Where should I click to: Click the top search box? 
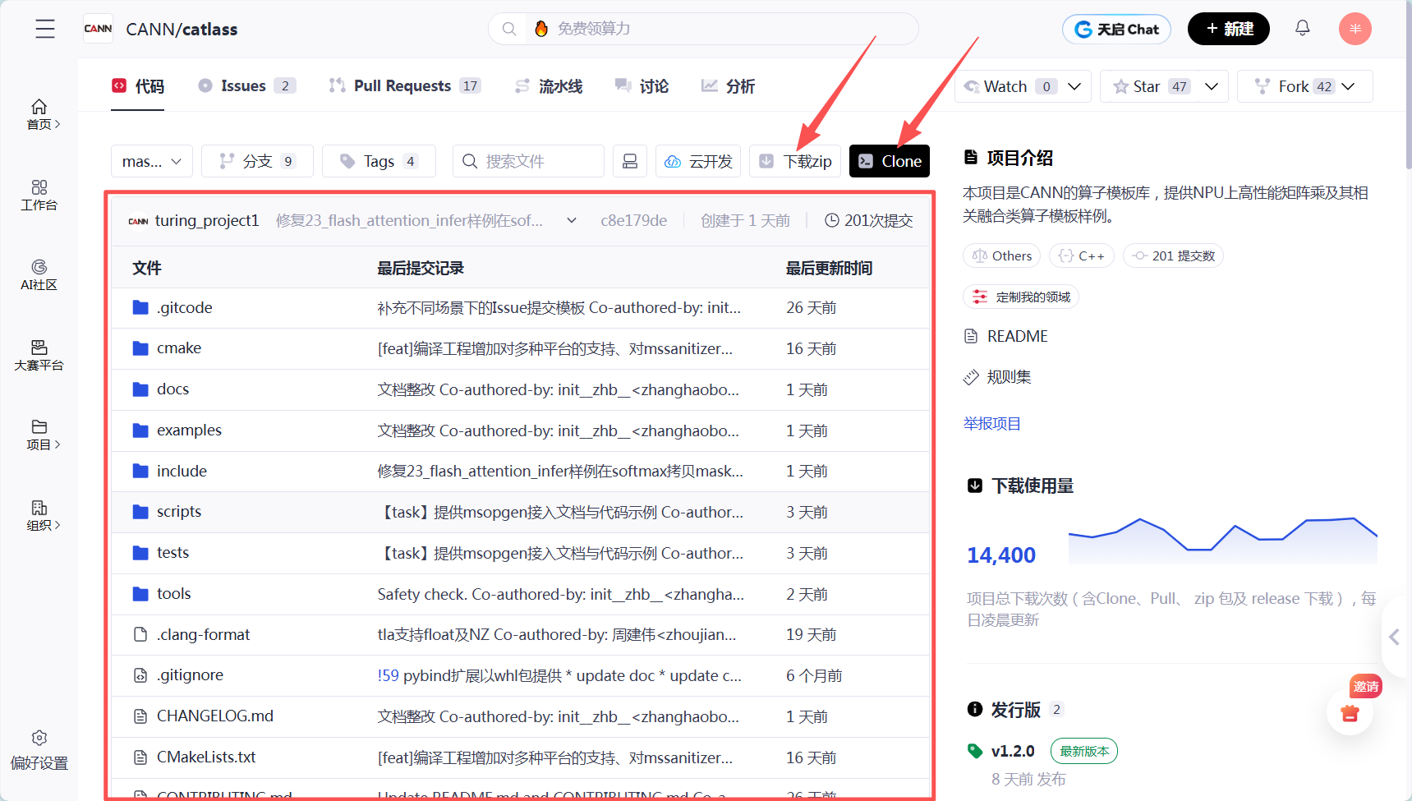(x=703, y=29)
